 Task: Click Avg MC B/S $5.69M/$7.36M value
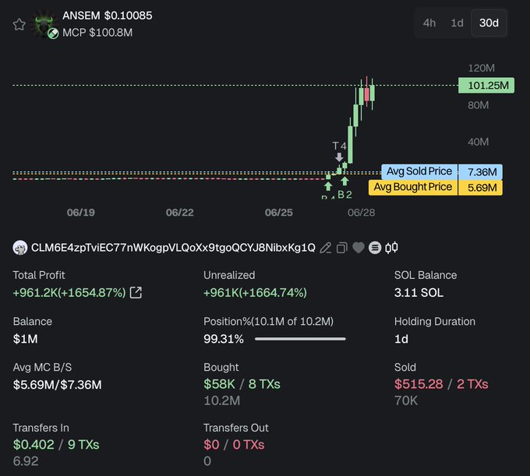[x=57, y=385]
